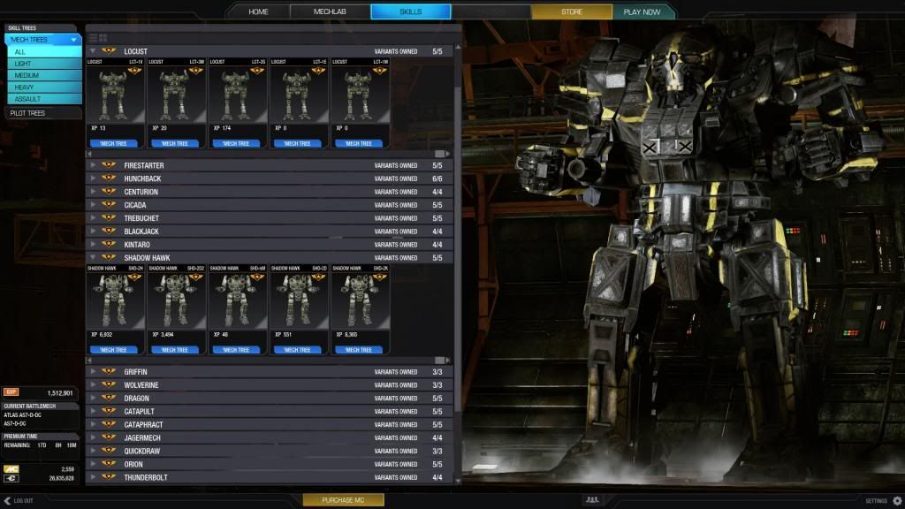Open the Store tab
905x509 pixels.
(x=572, y=11)
